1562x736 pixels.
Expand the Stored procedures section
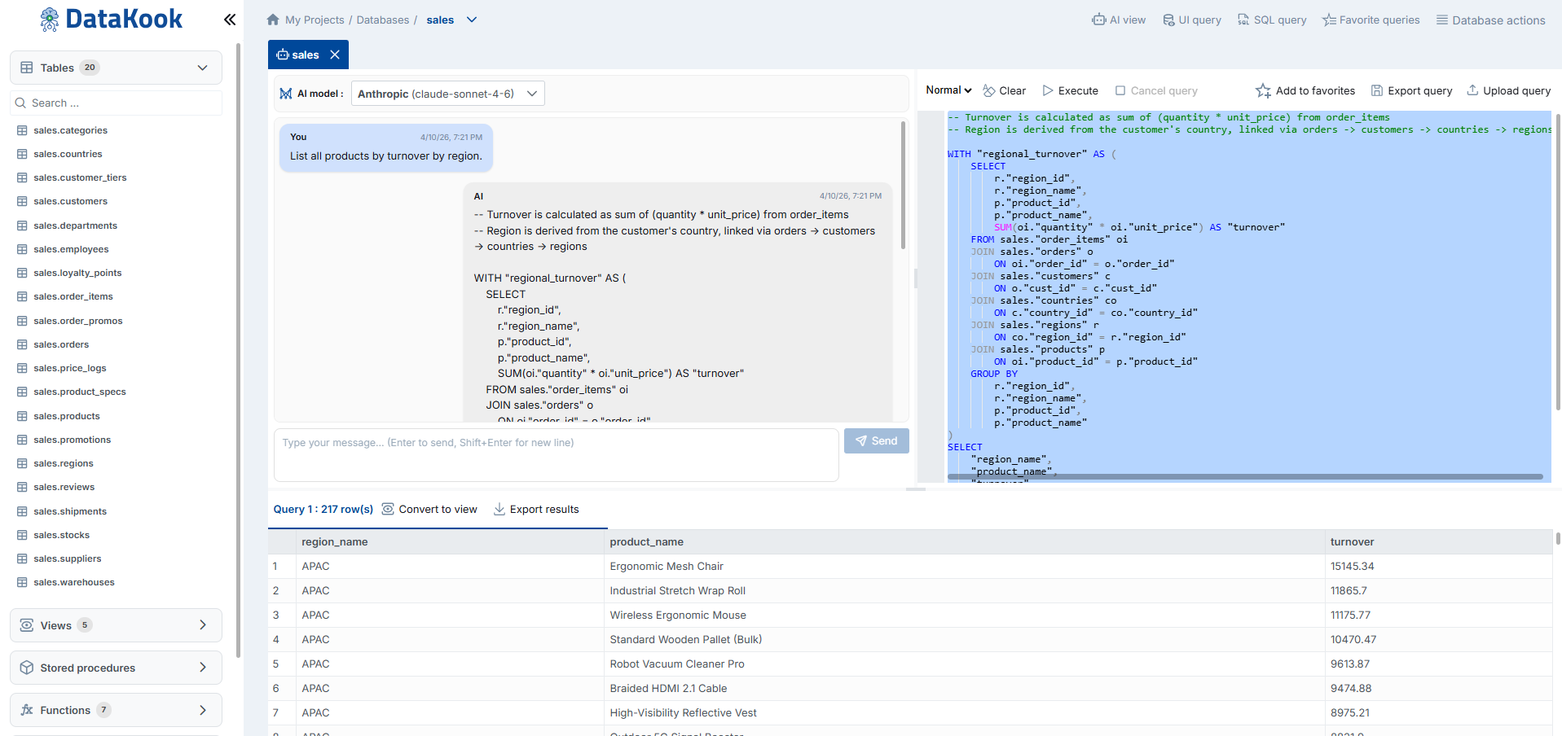[x=115, y=667]
